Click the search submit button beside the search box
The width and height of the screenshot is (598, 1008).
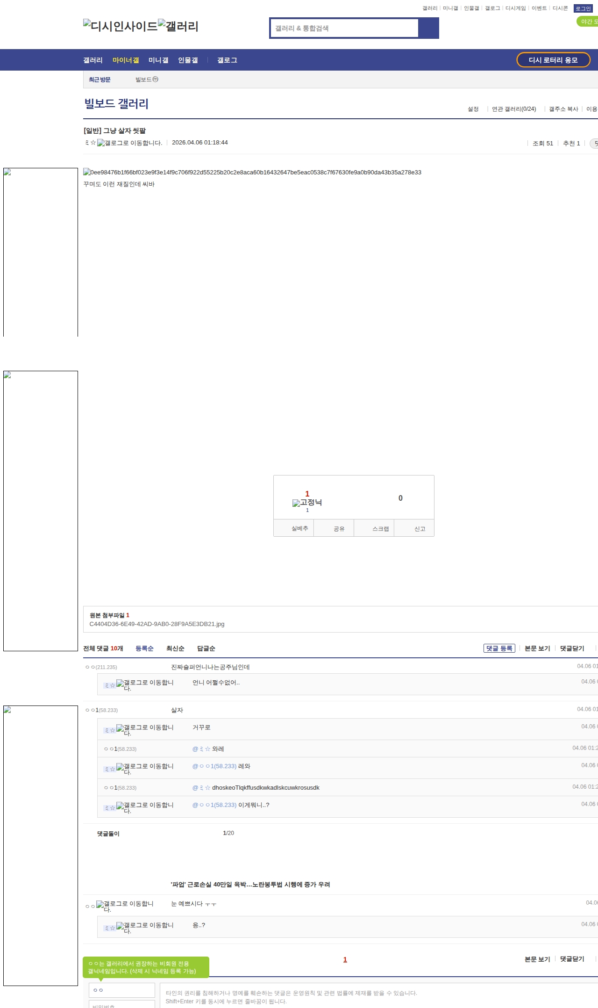coord(428,28)
